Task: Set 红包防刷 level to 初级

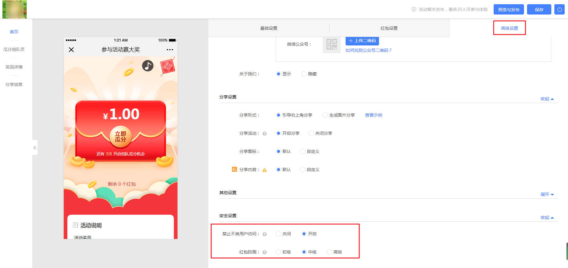Action: pyautogui.click(x=284, y=252)
